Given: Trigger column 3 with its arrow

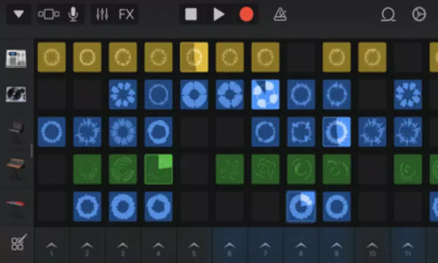Looking at the screenshot, I should coord(123,245).
